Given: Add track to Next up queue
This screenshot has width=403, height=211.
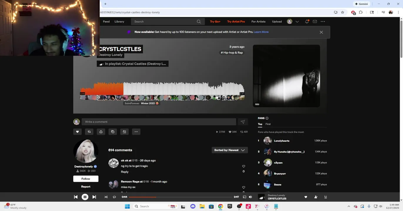Looking at the screenshot, I should [x=124, y=132].
